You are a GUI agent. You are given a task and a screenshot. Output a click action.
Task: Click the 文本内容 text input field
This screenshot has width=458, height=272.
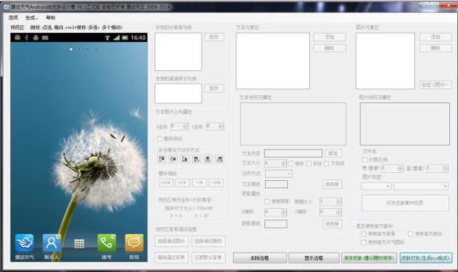293,153
